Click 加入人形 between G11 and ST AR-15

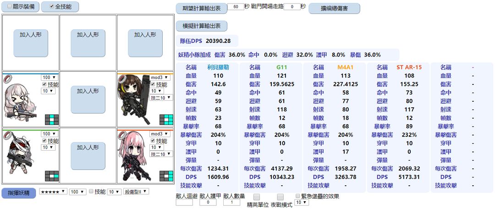point(88,156)
